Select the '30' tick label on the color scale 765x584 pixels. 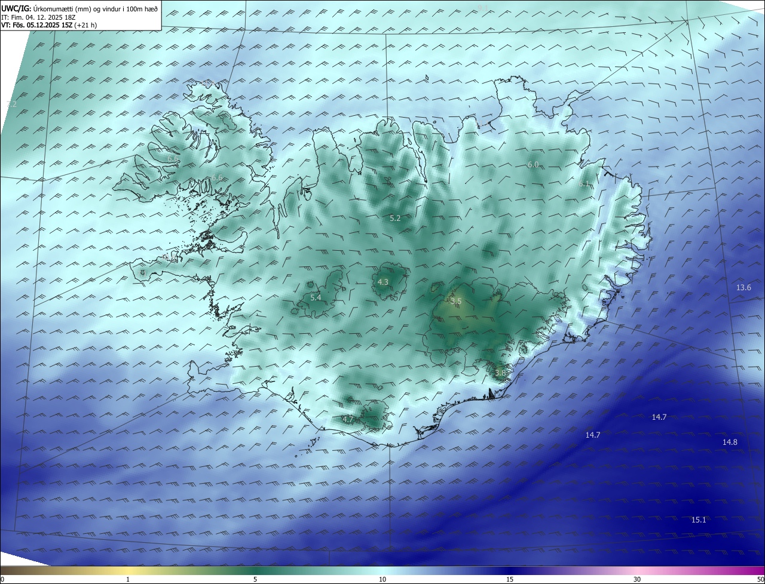(x=637, y=580)
